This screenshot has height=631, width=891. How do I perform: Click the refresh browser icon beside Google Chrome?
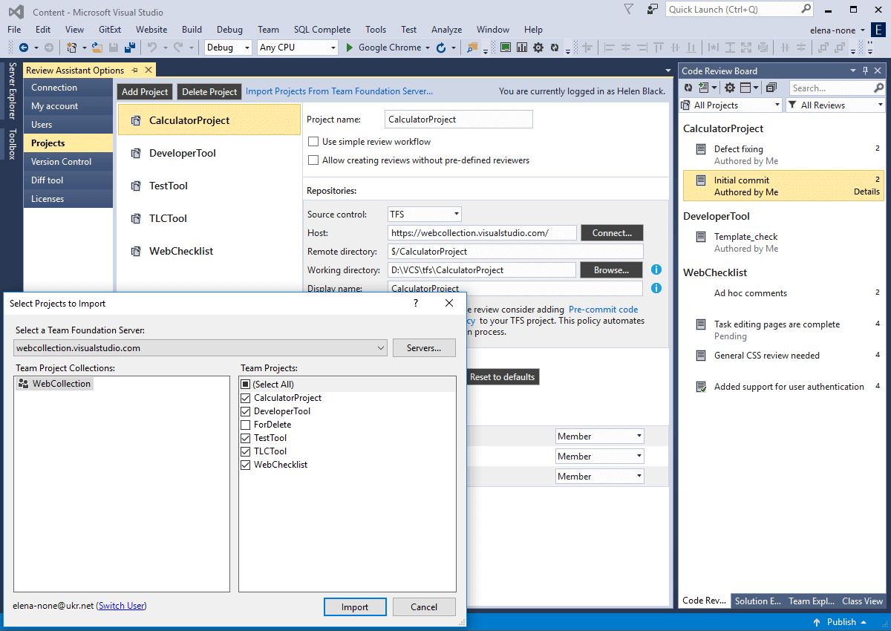(441, 48)
